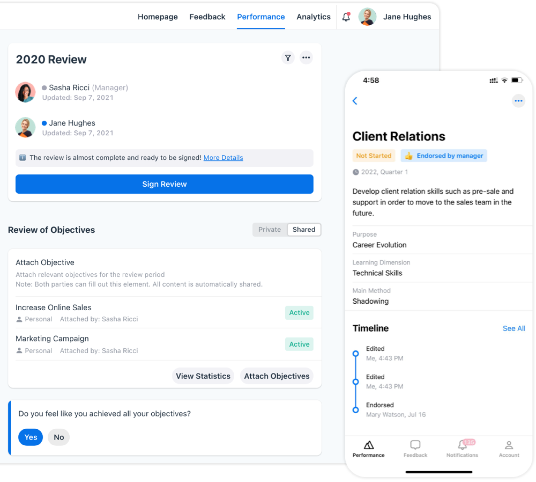Go to the Homepage tab
The height and width of the screenshot is (482, 536).
158,17
